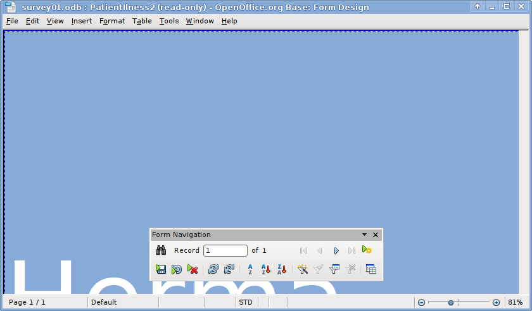Click the Delete Record icon
532x311 pixels.
(x=193, y=269)
